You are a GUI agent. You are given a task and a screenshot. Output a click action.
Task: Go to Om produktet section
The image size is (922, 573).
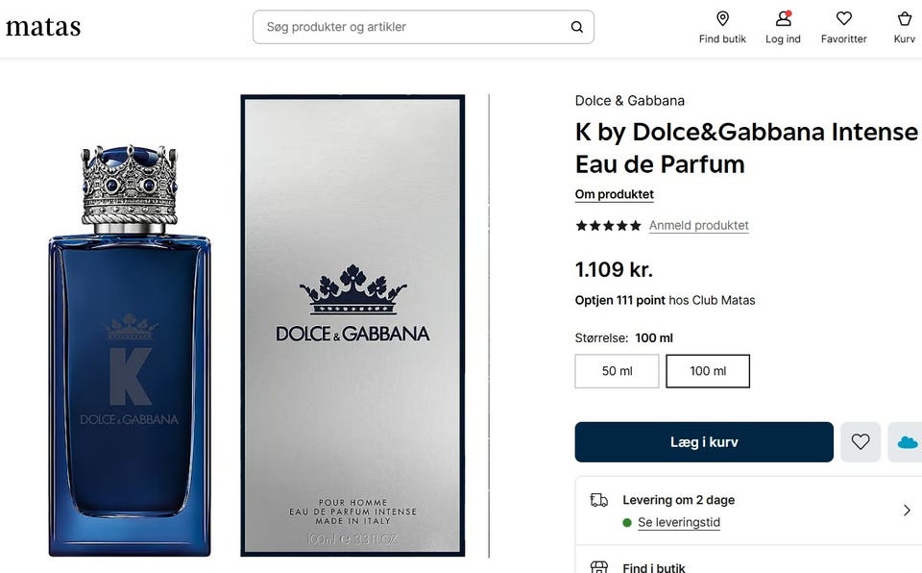tap(614, 194)
